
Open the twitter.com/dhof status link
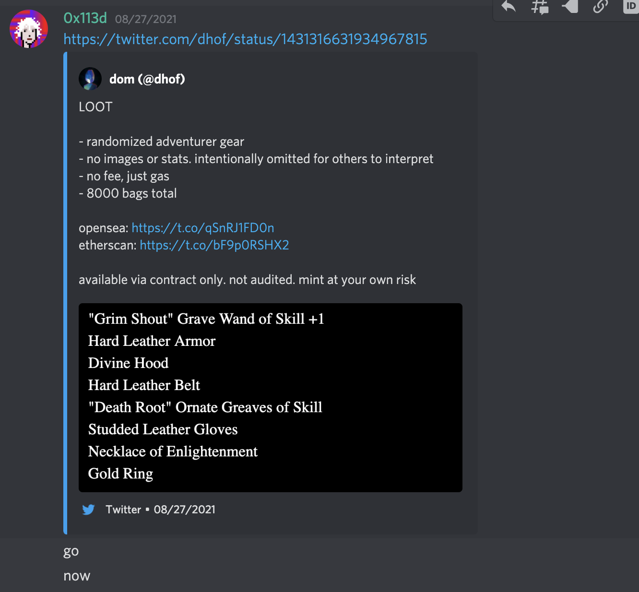pos(245,39)
